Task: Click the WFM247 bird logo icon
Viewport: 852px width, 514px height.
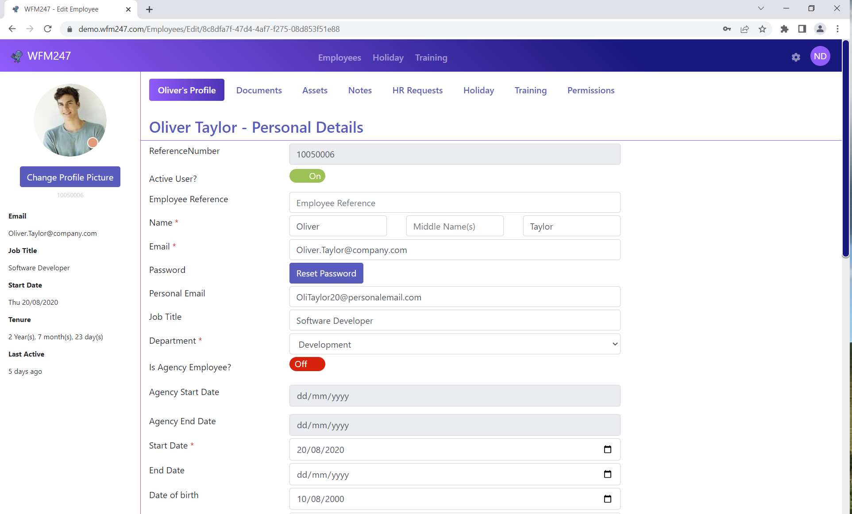Action: pos(17,56)
